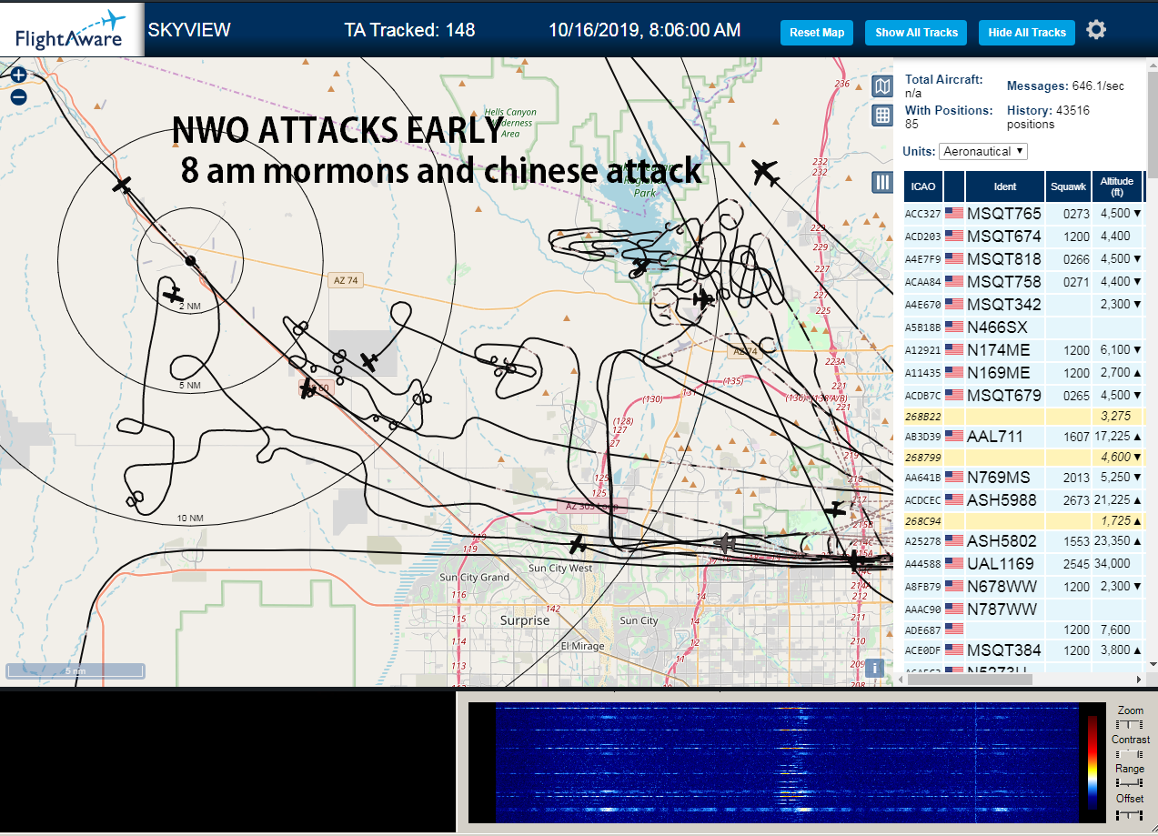Image resolution: width=1158 pixels, height=836 pixels.
Task: Select the yellow 268799 row
Action: [x=1023, y=458]
